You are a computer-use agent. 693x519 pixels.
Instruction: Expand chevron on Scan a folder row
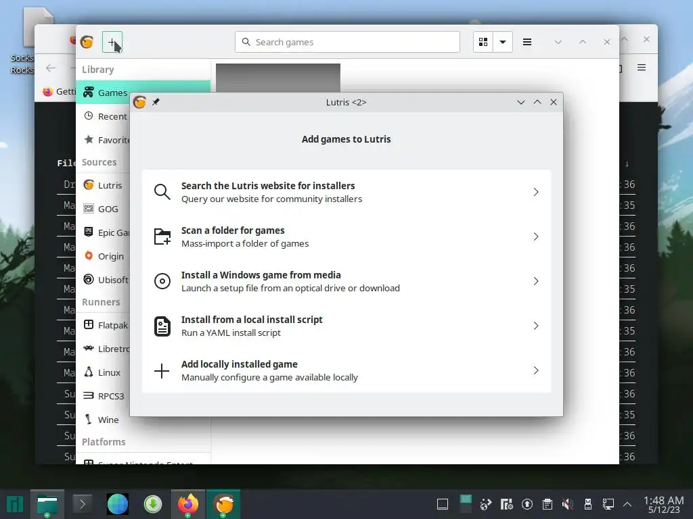tap(536, 237)
